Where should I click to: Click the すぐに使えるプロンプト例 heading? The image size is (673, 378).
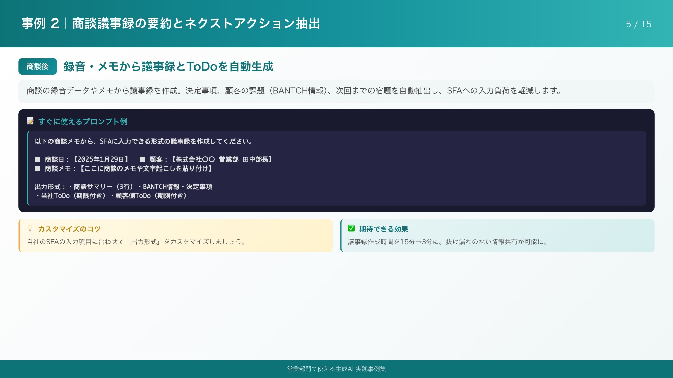pos(83,121)
